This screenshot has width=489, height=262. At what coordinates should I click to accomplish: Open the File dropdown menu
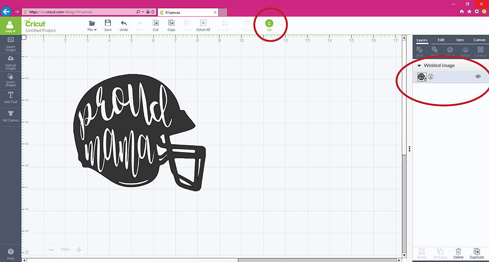click(91, 25)
